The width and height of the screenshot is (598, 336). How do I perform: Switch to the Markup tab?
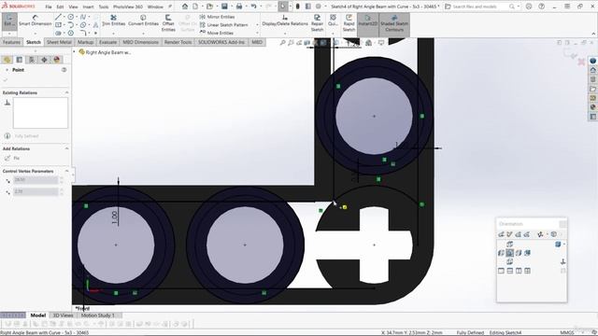click(85, 42)
